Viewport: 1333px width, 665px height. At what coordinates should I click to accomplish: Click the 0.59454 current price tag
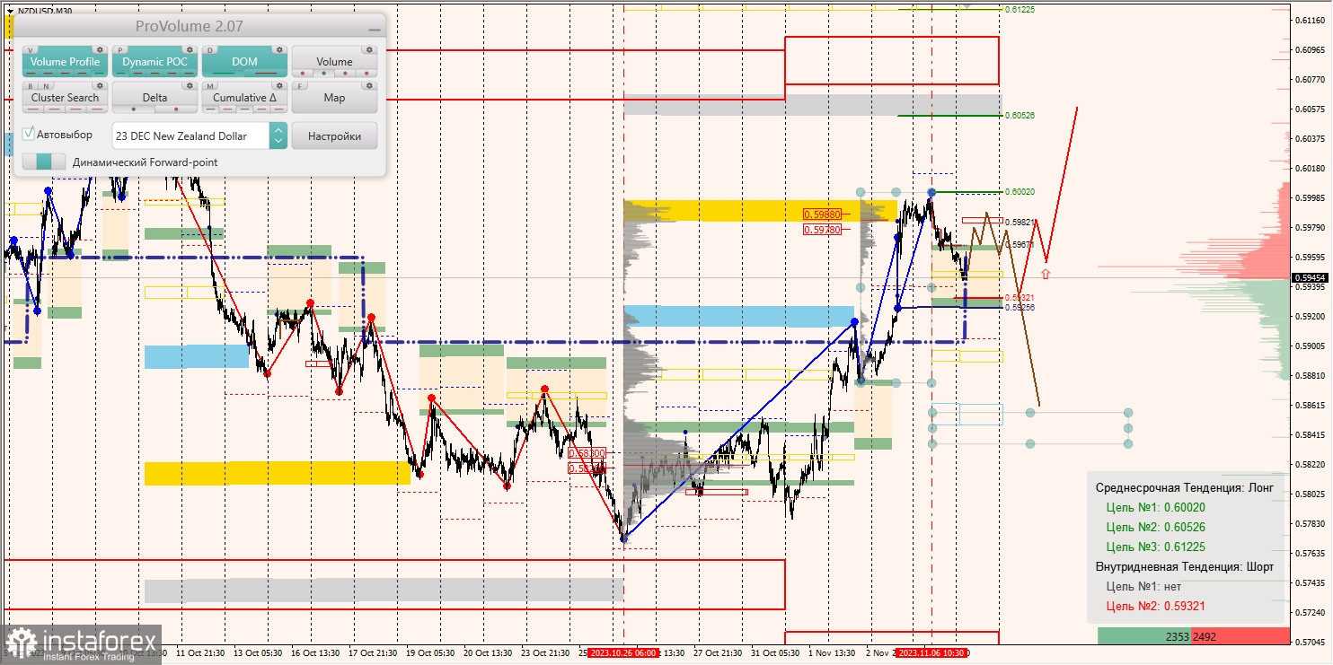click(x=1311, y=277)
